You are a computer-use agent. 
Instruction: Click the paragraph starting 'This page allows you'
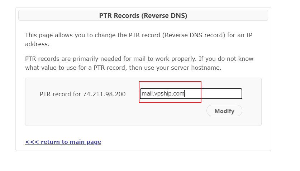pos(139,40)
